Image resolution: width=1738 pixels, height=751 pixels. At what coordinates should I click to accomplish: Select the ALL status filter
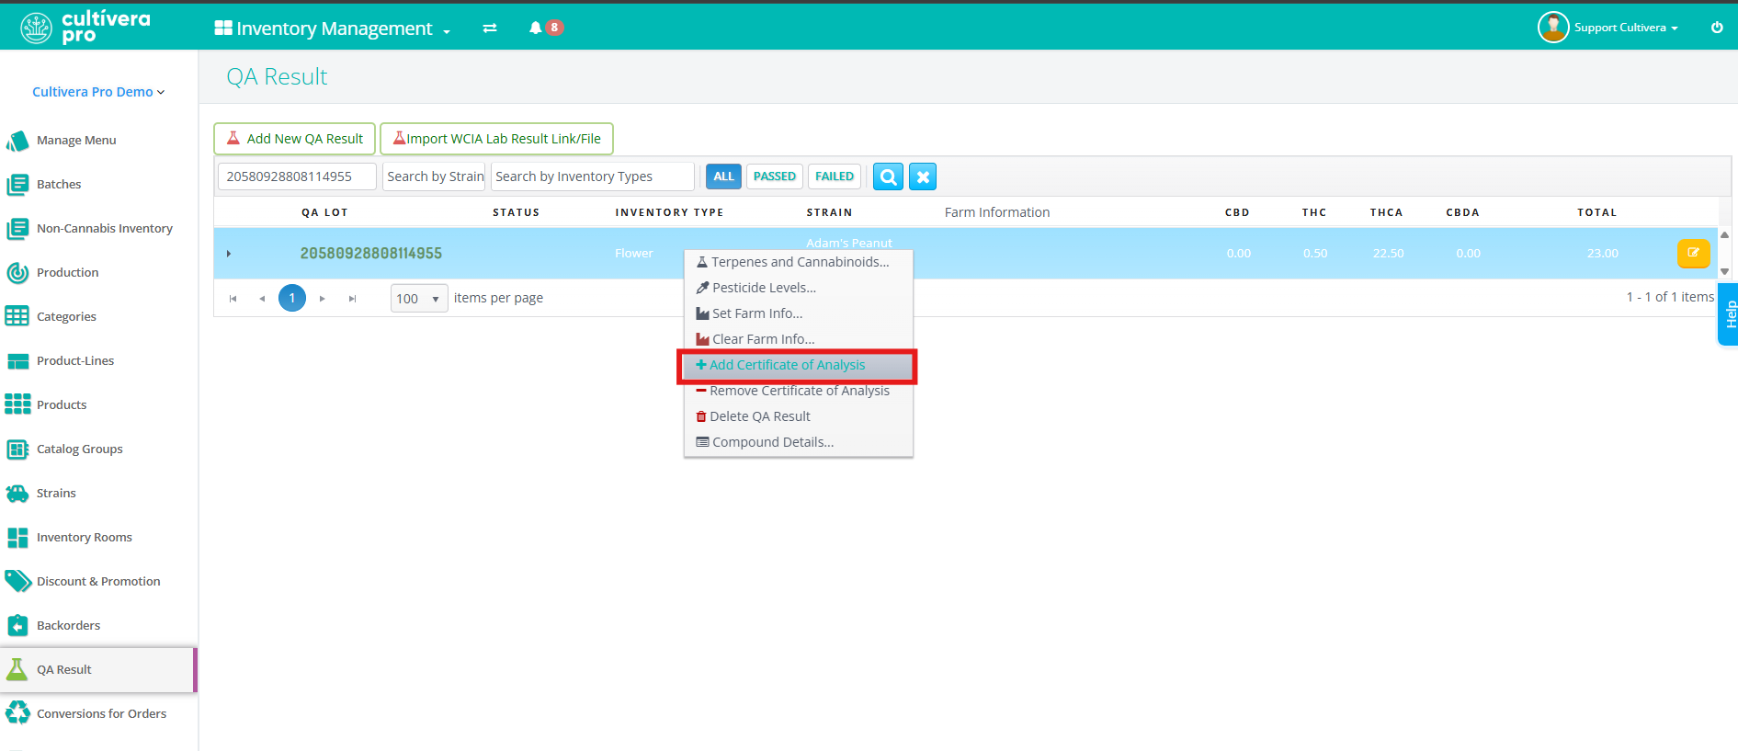723,176
